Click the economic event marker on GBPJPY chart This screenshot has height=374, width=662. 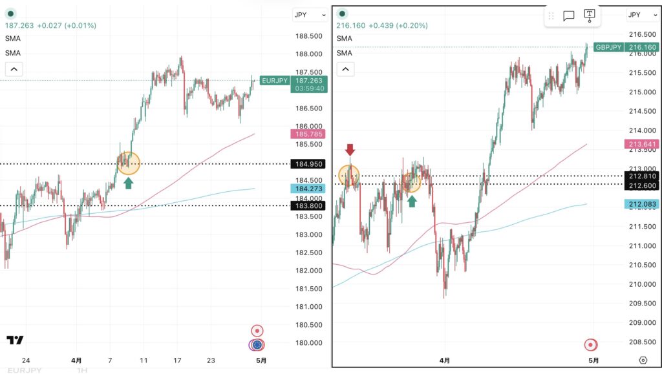[590, 344]
